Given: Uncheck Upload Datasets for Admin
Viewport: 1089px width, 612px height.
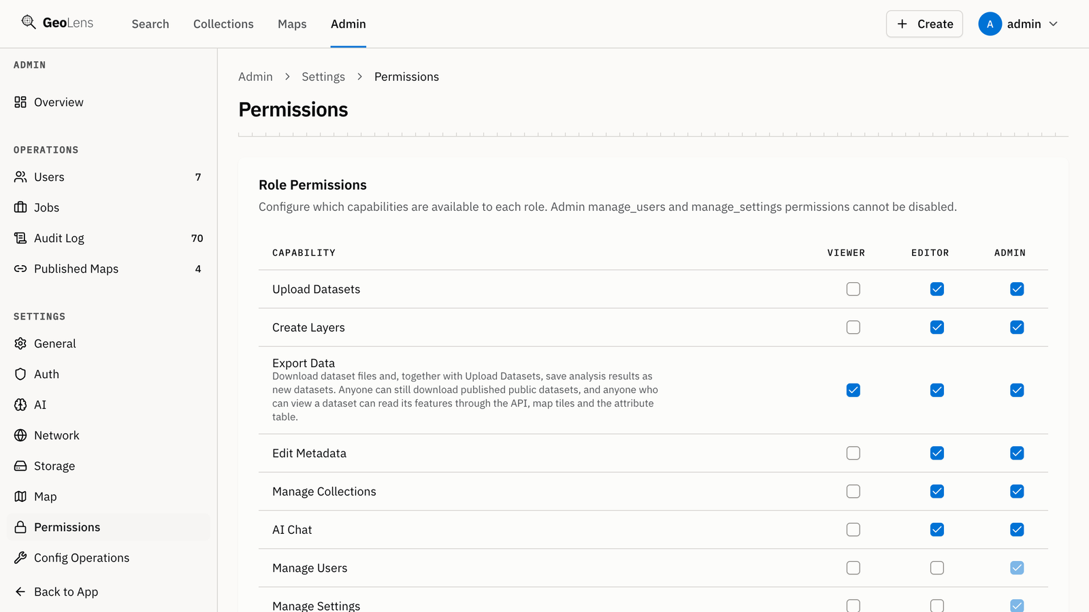Looking at the screenshot, I should (1017, 289).
